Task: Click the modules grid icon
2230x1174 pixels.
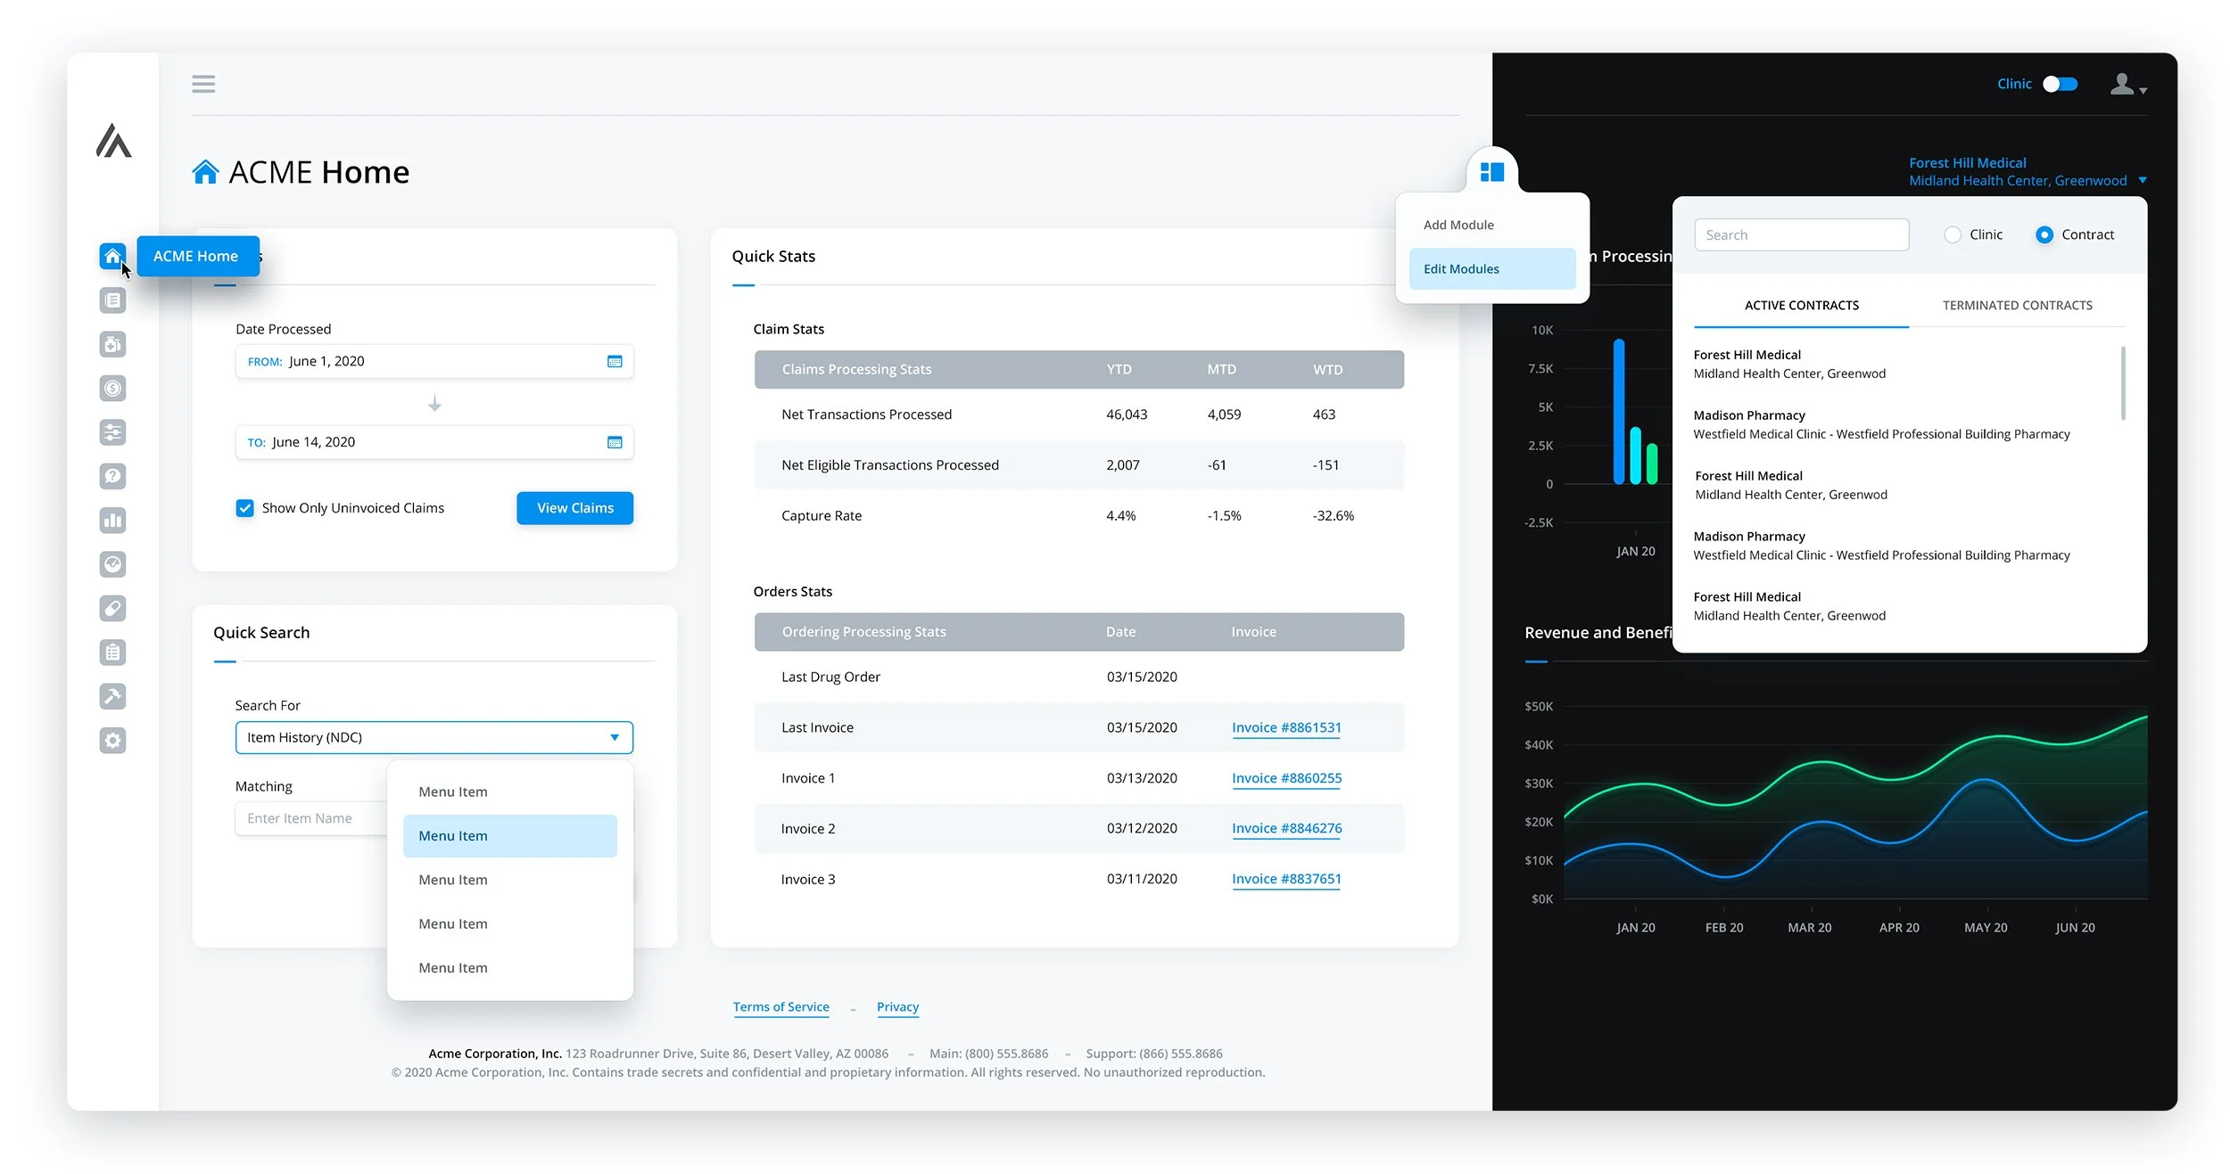Action: [x=1491, y=172]
